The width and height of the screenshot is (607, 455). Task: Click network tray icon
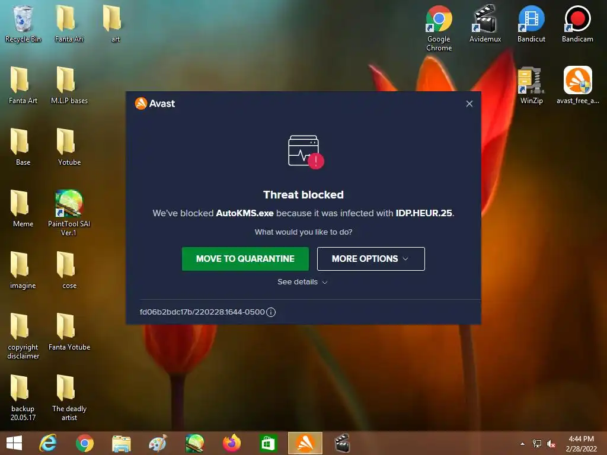[x=537, y=444]
